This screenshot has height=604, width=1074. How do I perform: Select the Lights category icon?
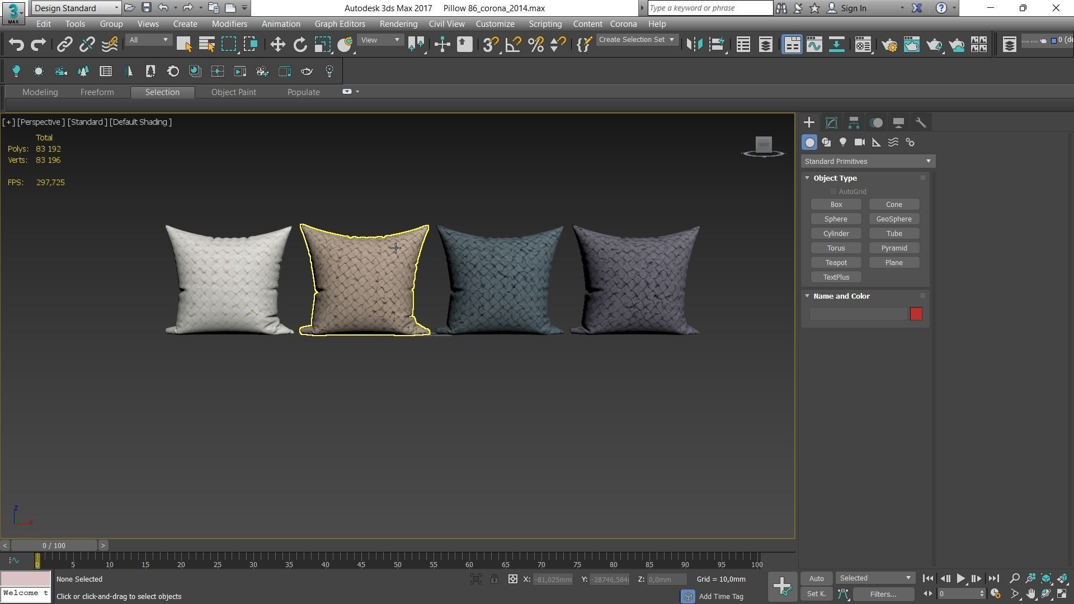click(843, 143)
